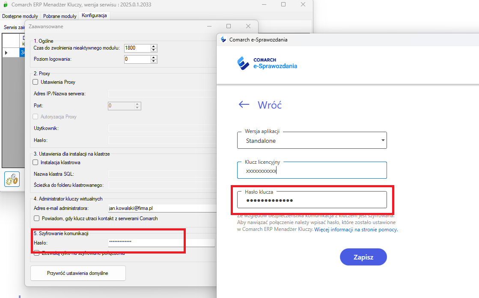This screenshot has width=479, height=298.
Task: Click the Nazwa klastra SQL field
Action: tap(162, 174)
